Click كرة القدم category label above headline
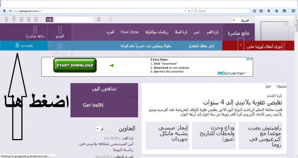The width and height of the screenshot is (298, 158). pos(274,96)
